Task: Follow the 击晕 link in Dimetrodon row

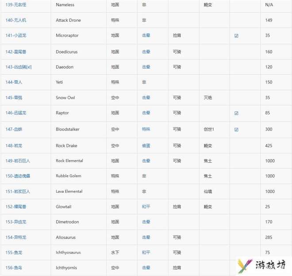Action: click(x=146, y=222)
